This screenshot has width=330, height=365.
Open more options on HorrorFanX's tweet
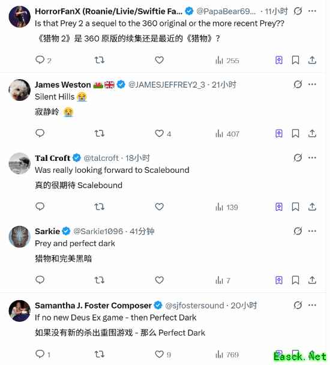(x=312, y=11)
